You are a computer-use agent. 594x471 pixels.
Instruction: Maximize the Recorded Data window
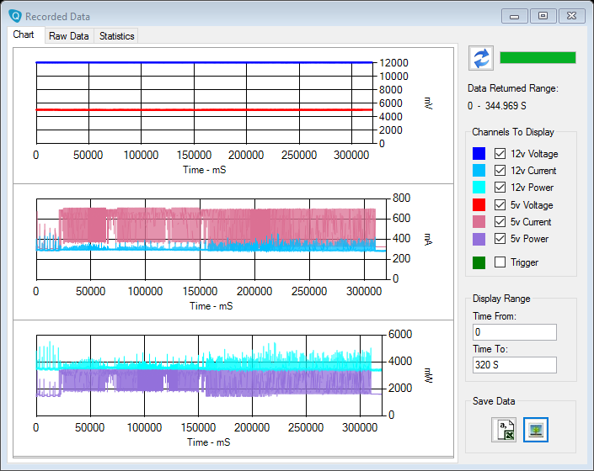[543, 16]
